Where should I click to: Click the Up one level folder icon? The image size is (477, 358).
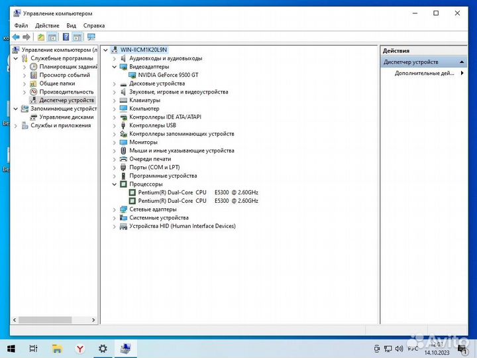(41, 37)
